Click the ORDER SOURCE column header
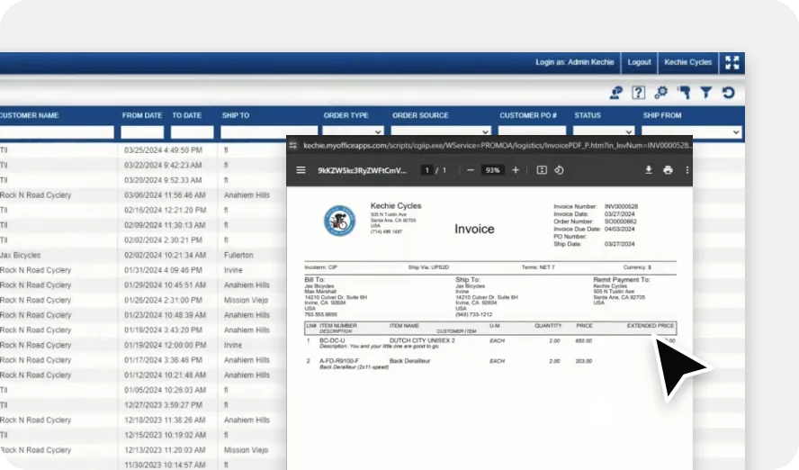This screenshot has height=470, width=799. click(x=420, y=115)
